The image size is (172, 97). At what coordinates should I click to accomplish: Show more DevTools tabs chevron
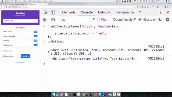(140, 12)
